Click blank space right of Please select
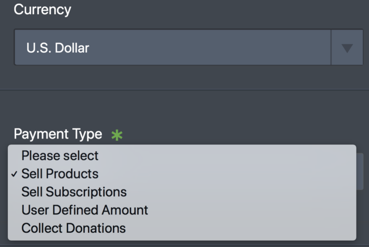The image size is (369, 247). (227, 156)
